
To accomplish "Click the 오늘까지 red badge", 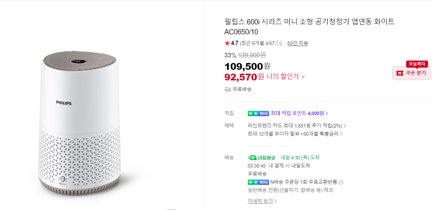I will pyautogui.click(x=417, y=64).
